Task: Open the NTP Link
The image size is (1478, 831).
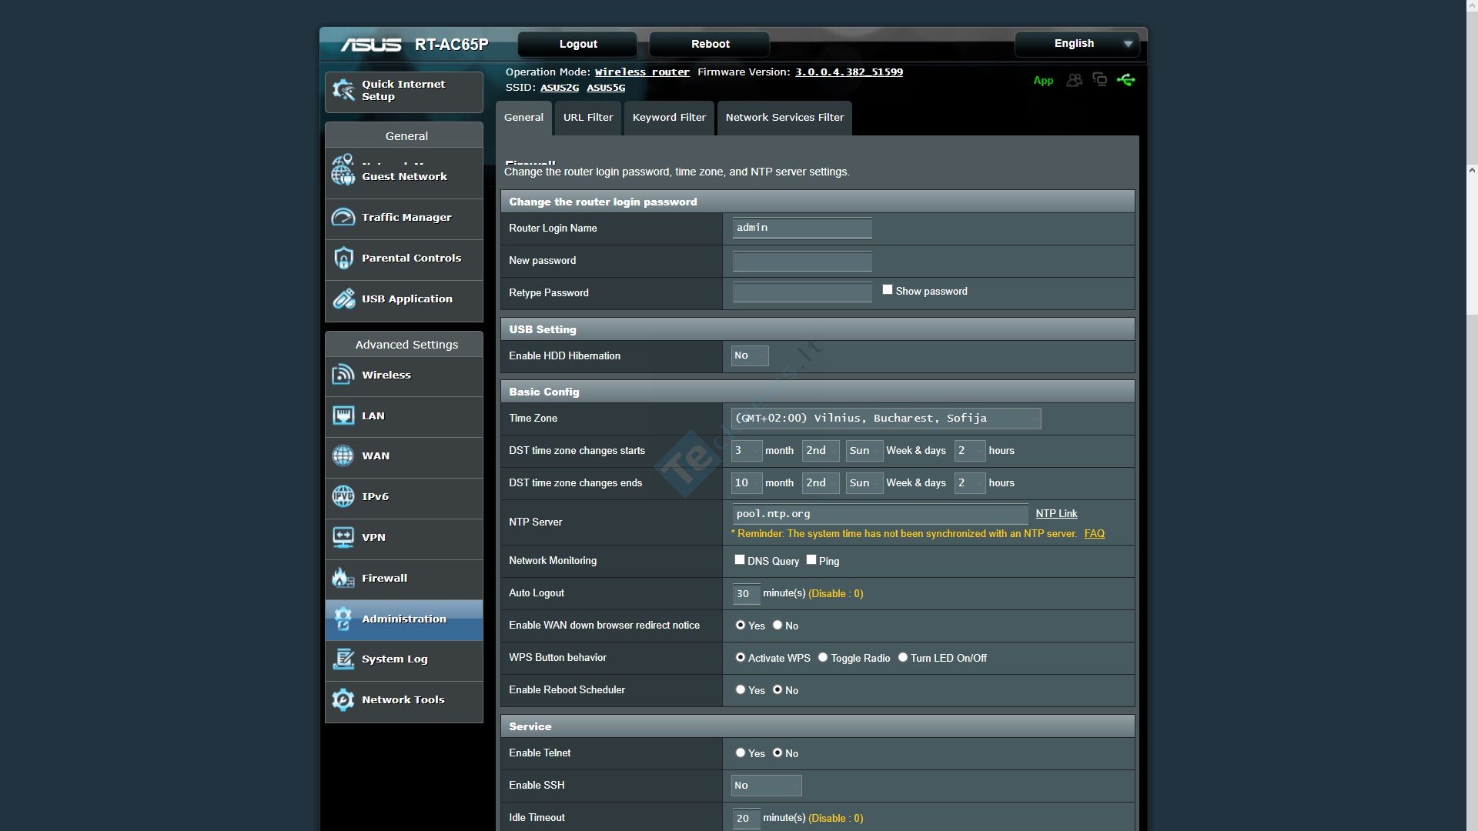Action: click(1056, 513)
